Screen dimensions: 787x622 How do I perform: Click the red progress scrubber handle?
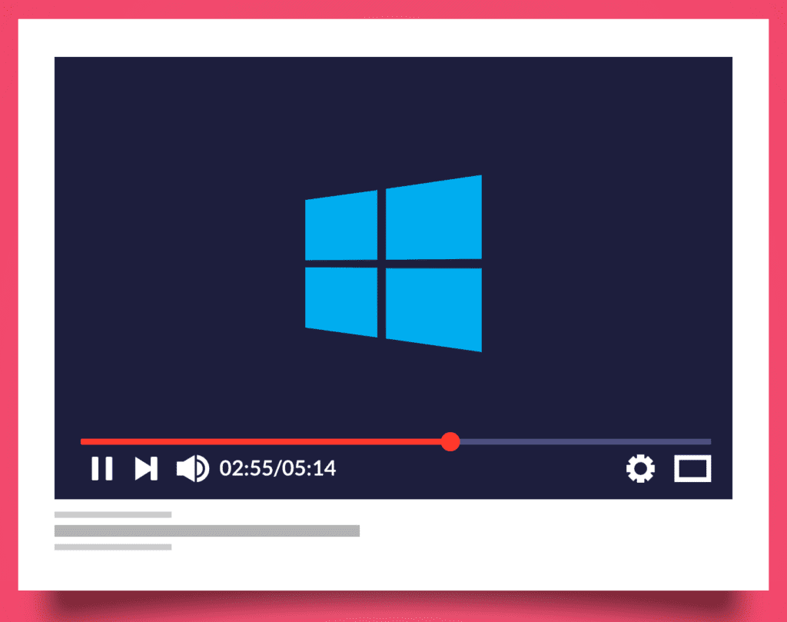(450, 442)
